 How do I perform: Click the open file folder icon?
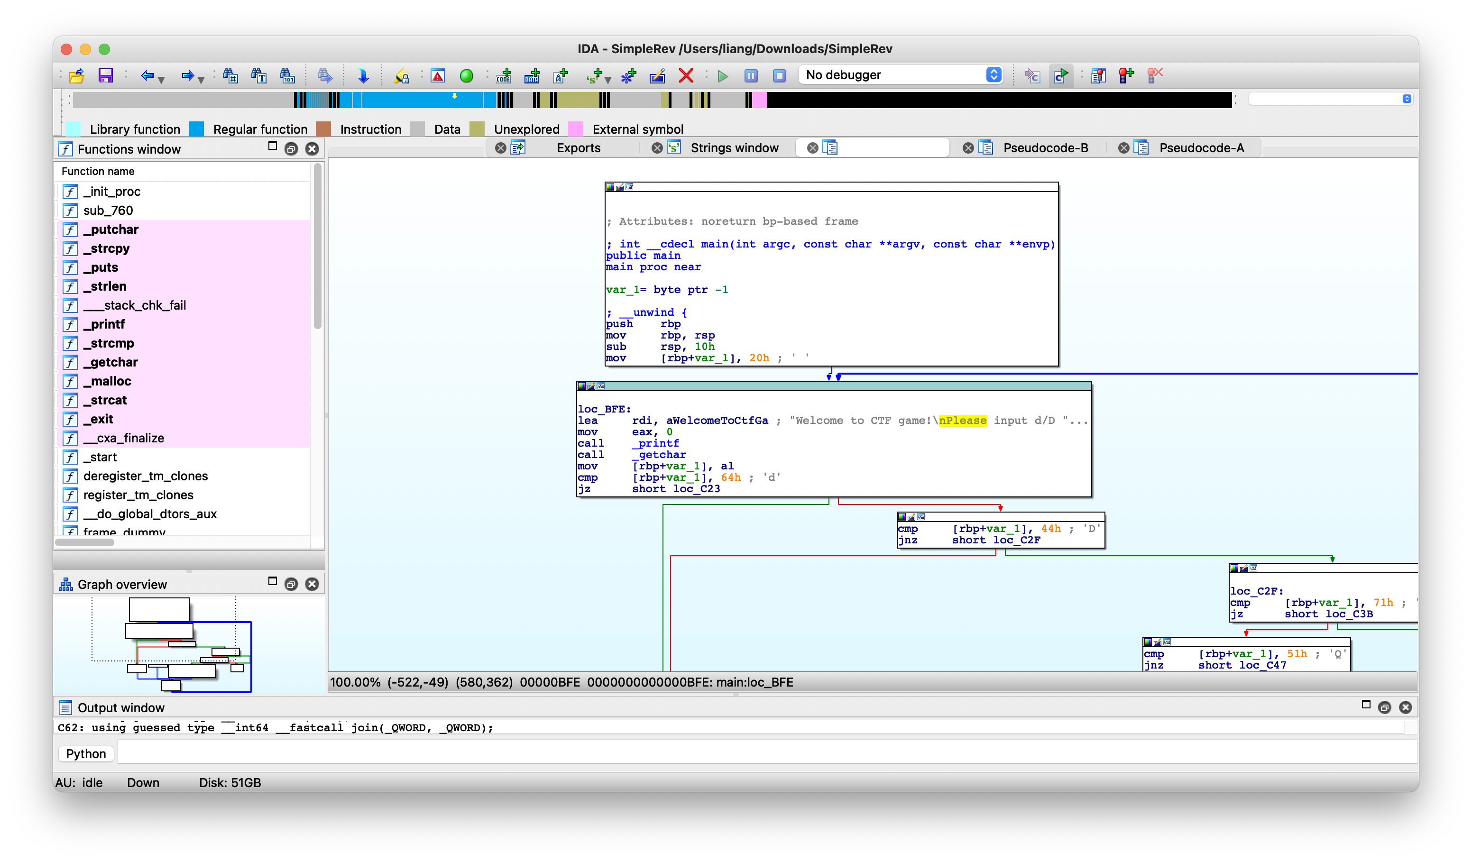76,76
